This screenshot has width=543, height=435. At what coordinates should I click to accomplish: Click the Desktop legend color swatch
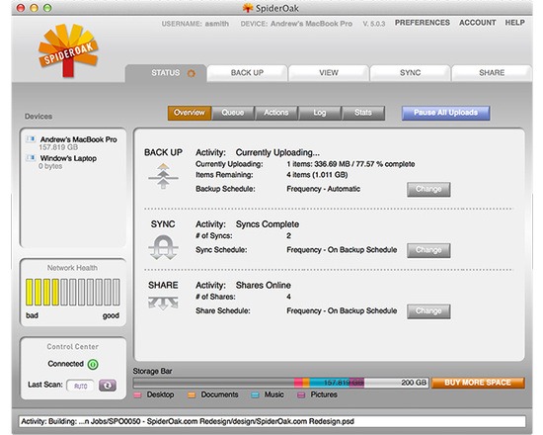pyautogui.click(x=137, y=394)
